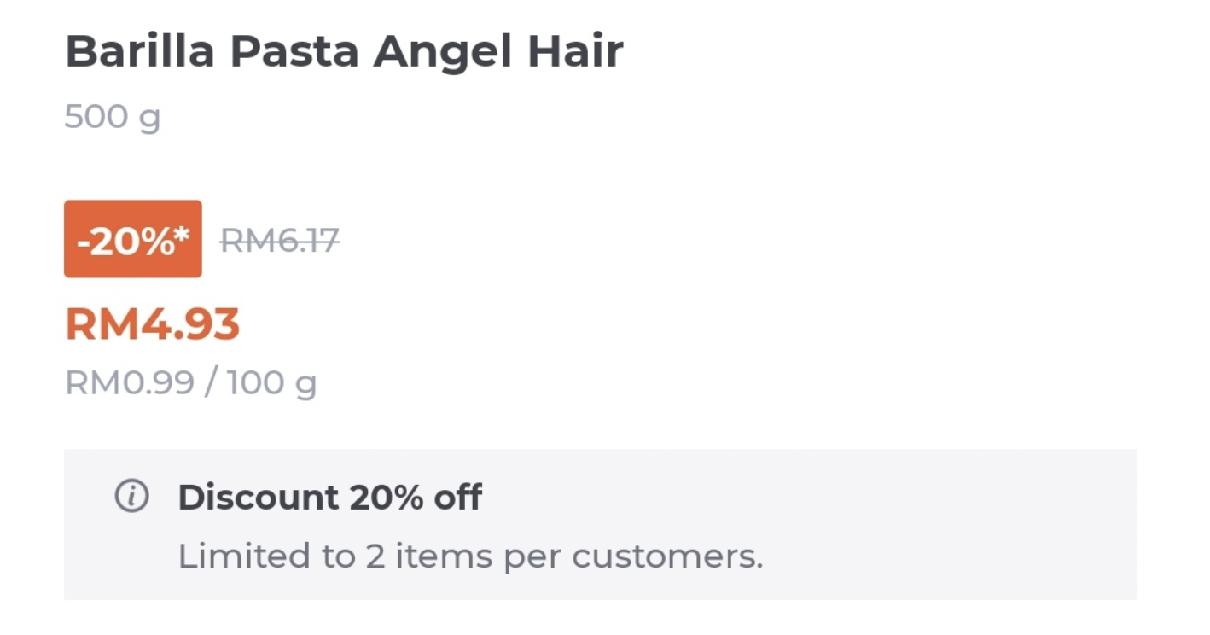
Task: Tap the Limited to 2 items per customers text
Action: (x=470, y=556)
